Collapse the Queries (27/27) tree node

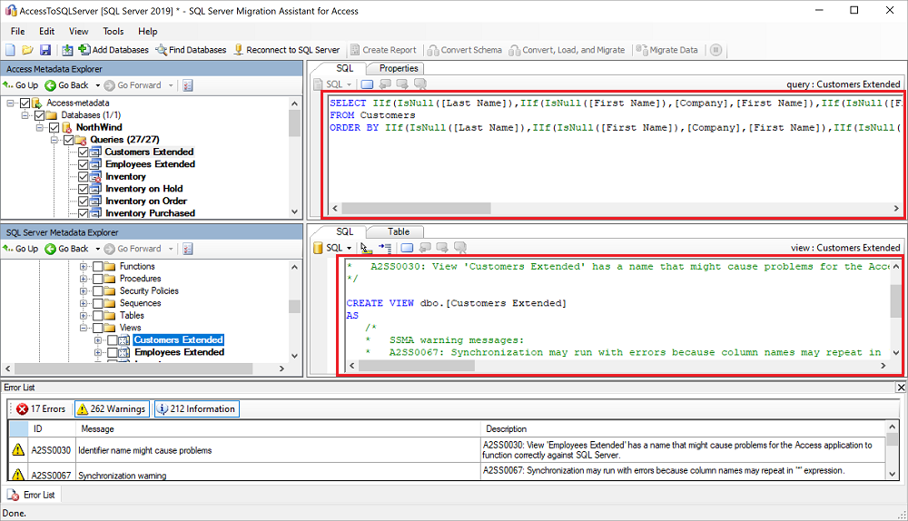click(x=54, y=140)
